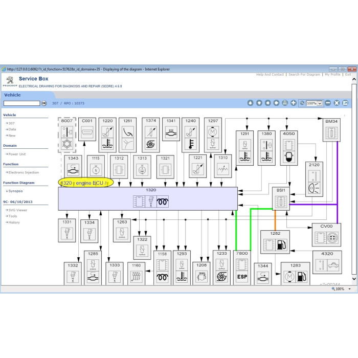
Task: Select component 1158 glow plug control
Action: pos(162,268)
